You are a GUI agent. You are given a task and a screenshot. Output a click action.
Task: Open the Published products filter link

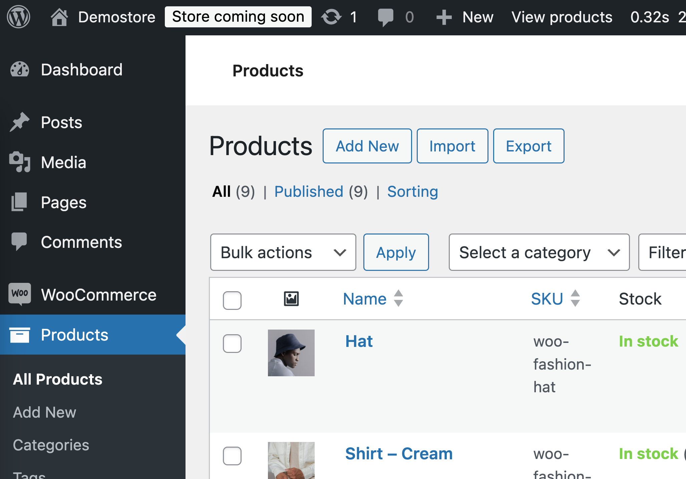[309, 192]
